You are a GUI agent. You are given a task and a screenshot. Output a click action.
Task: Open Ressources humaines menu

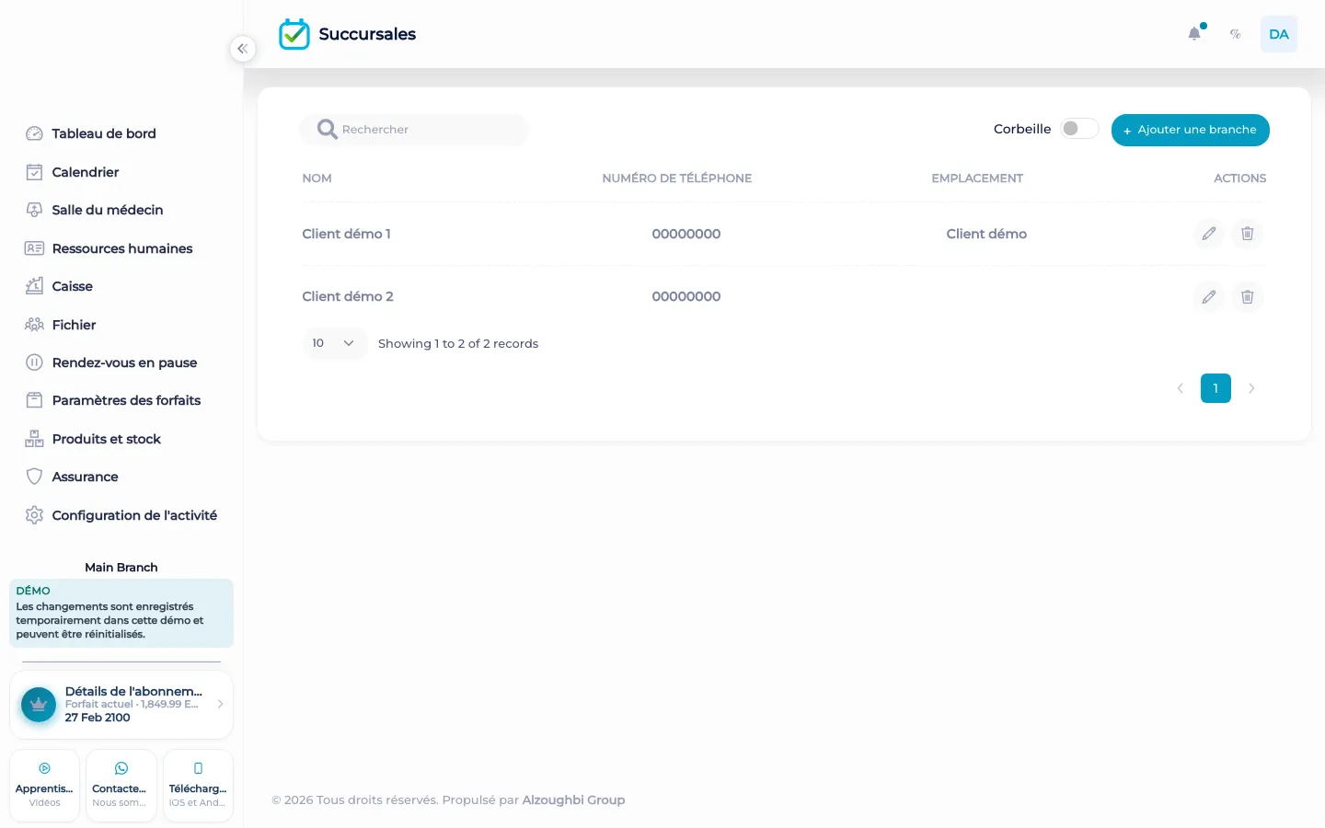121,248
